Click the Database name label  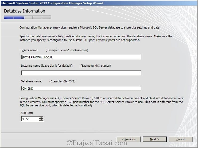click(32, 81)
